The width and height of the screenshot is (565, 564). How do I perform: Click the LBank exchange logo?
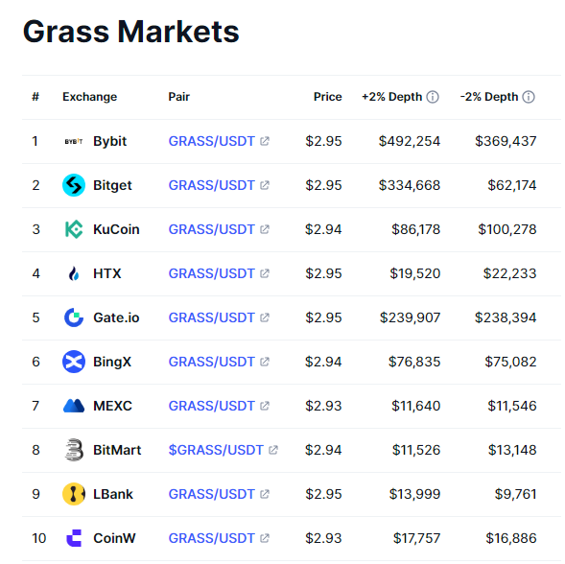[x=74, y=494]
